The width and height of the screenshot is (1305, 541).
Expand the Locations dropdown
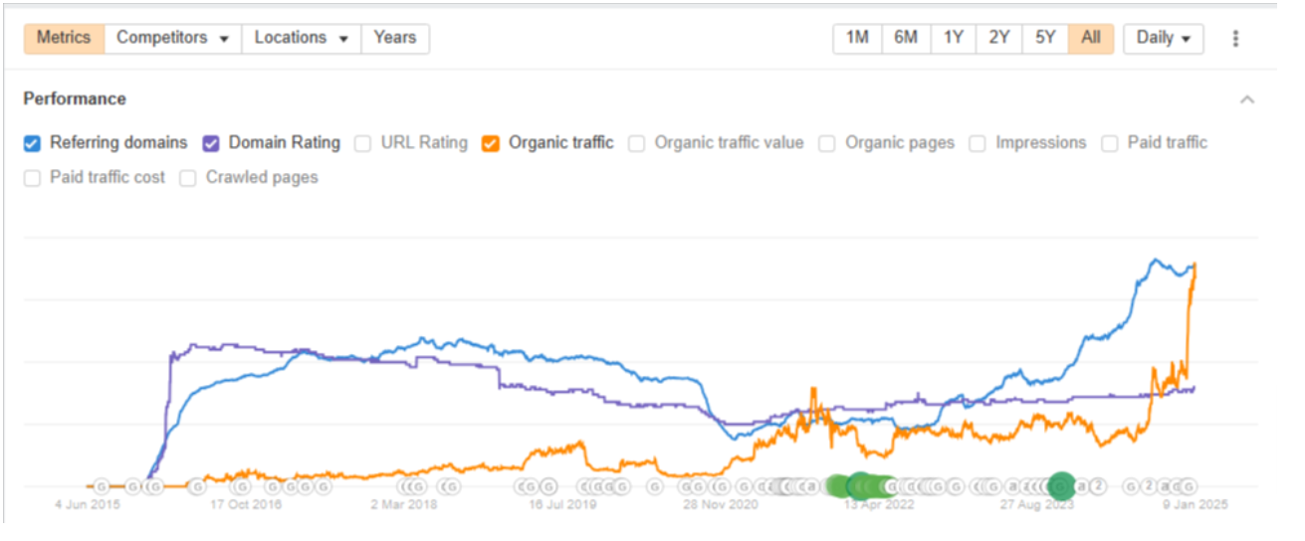point(301,39)
